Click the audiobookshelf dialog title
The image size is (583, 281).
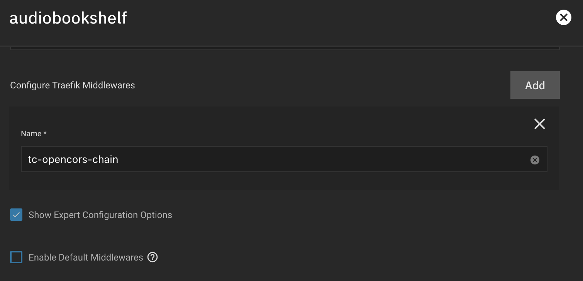point(68,18)
